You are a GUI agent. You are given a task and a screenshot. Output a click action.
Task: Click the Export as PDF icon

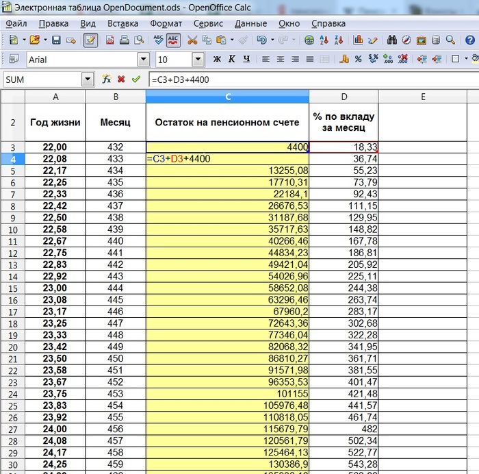109,40
